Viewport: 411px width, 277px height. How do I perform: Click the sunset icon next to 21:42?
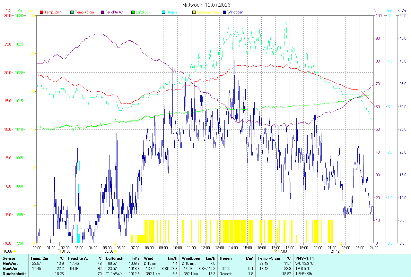342,251
